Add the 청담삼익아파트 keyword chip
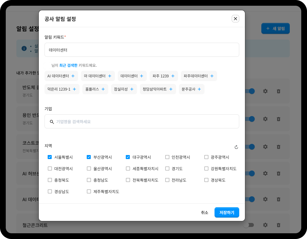The height and width of the screenshot is (239, 307). (158, 89)
